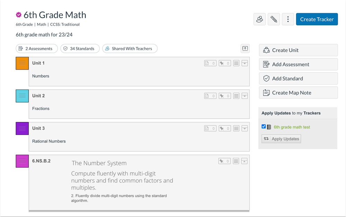The width and height of the screenshot is (346, 217).
Task: Expand Unit 2 with dropdown arrow
Action: (245, 96)
